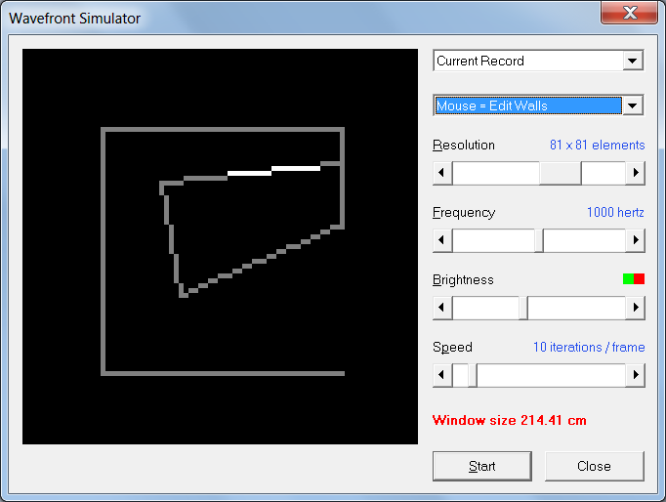
Task: Click the green brightness color swatch
Action: point(628,279)
